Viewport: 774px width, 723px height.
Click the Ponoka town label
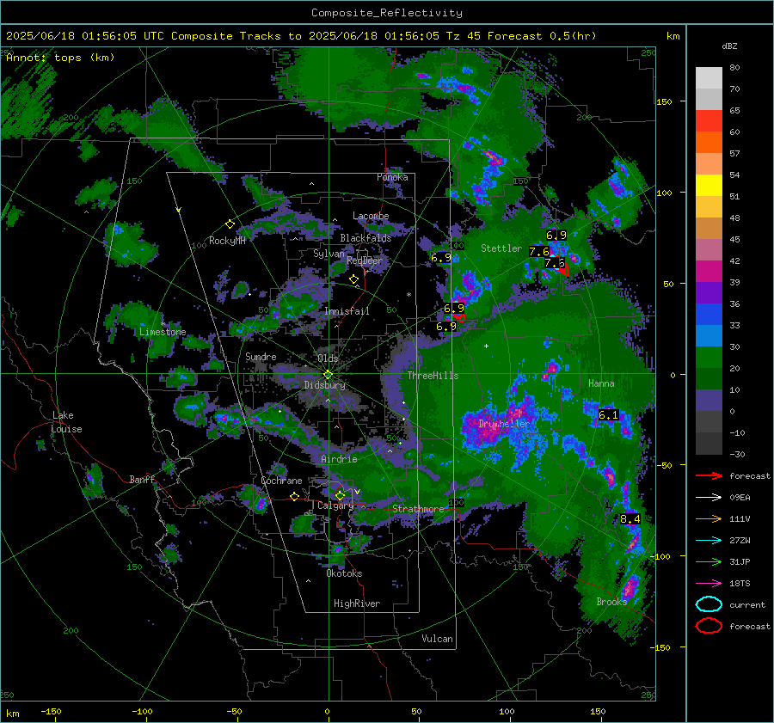point(392,177)
